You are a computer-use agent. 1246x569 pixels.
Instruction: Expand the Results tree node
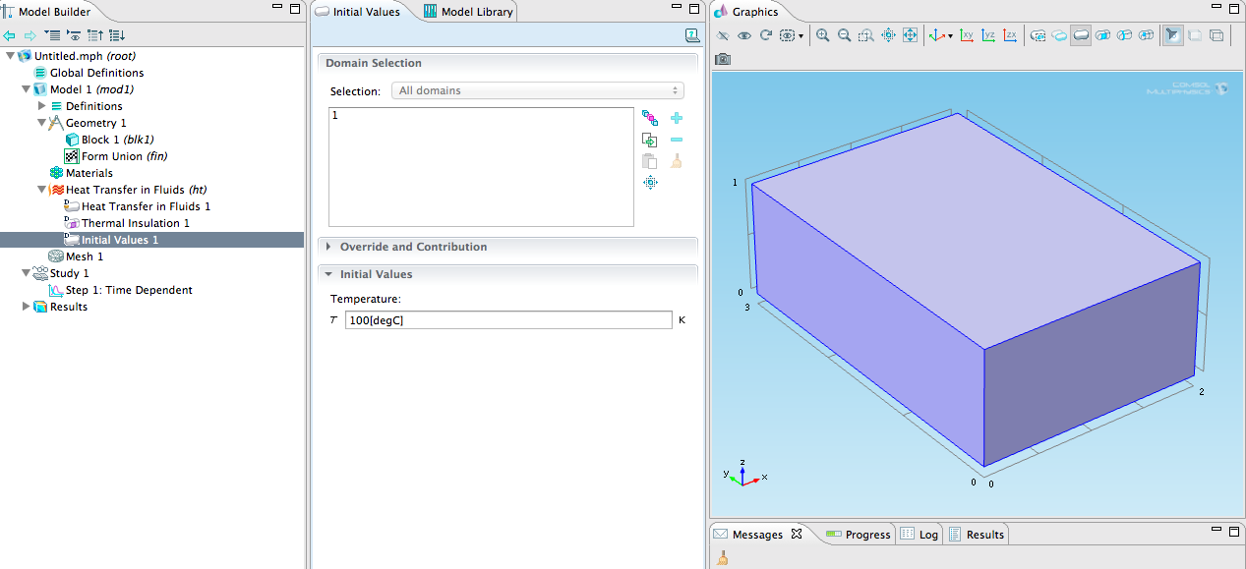pyautogui.click(x=27, y=307)
